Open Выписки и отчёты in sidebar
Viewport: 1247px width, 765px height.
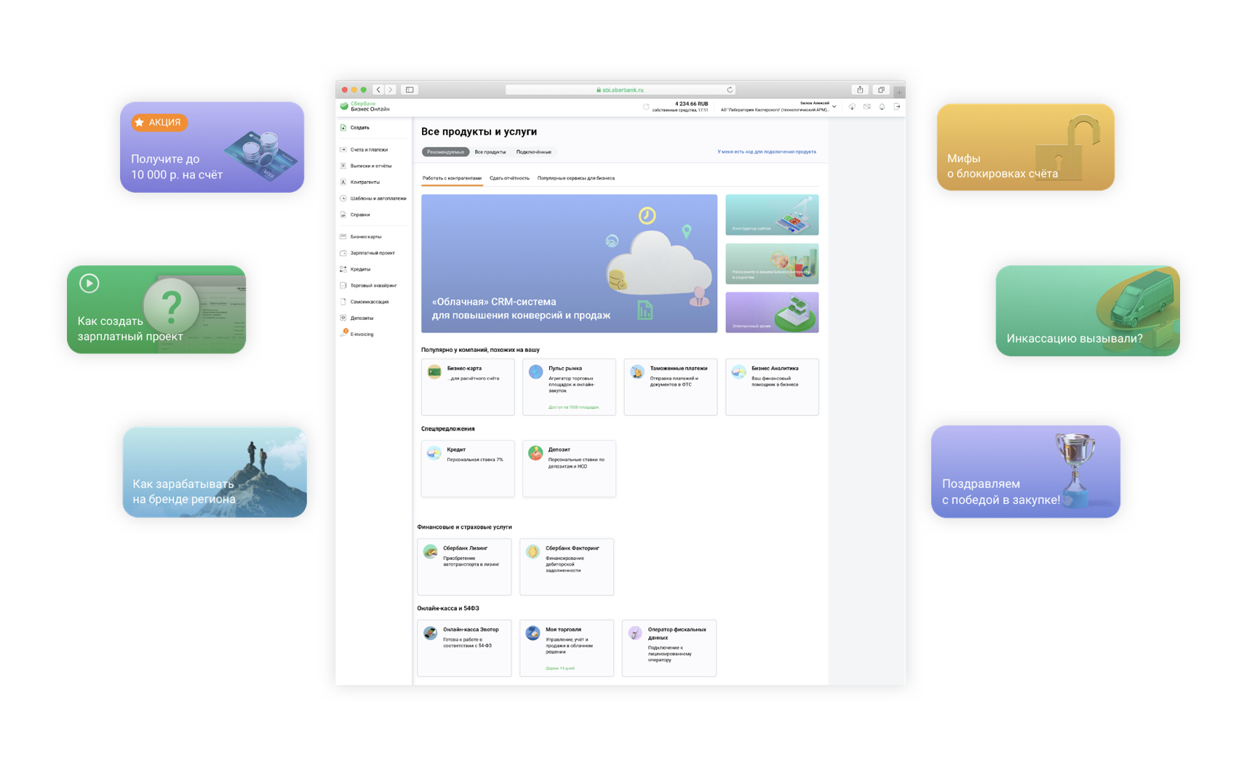366,166
